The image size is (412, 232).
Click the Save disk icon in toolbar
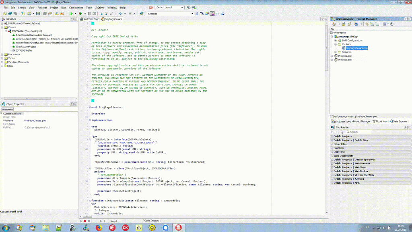click(38, 13)
